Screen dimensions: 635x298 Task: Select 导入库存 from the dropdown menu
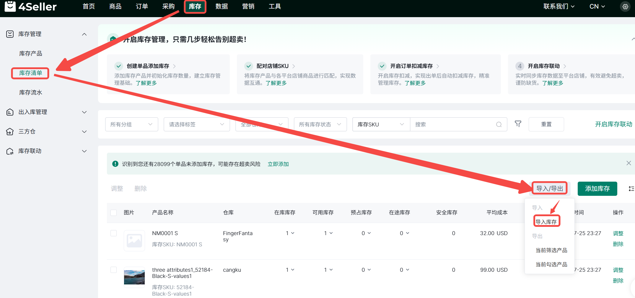point(546,222)
